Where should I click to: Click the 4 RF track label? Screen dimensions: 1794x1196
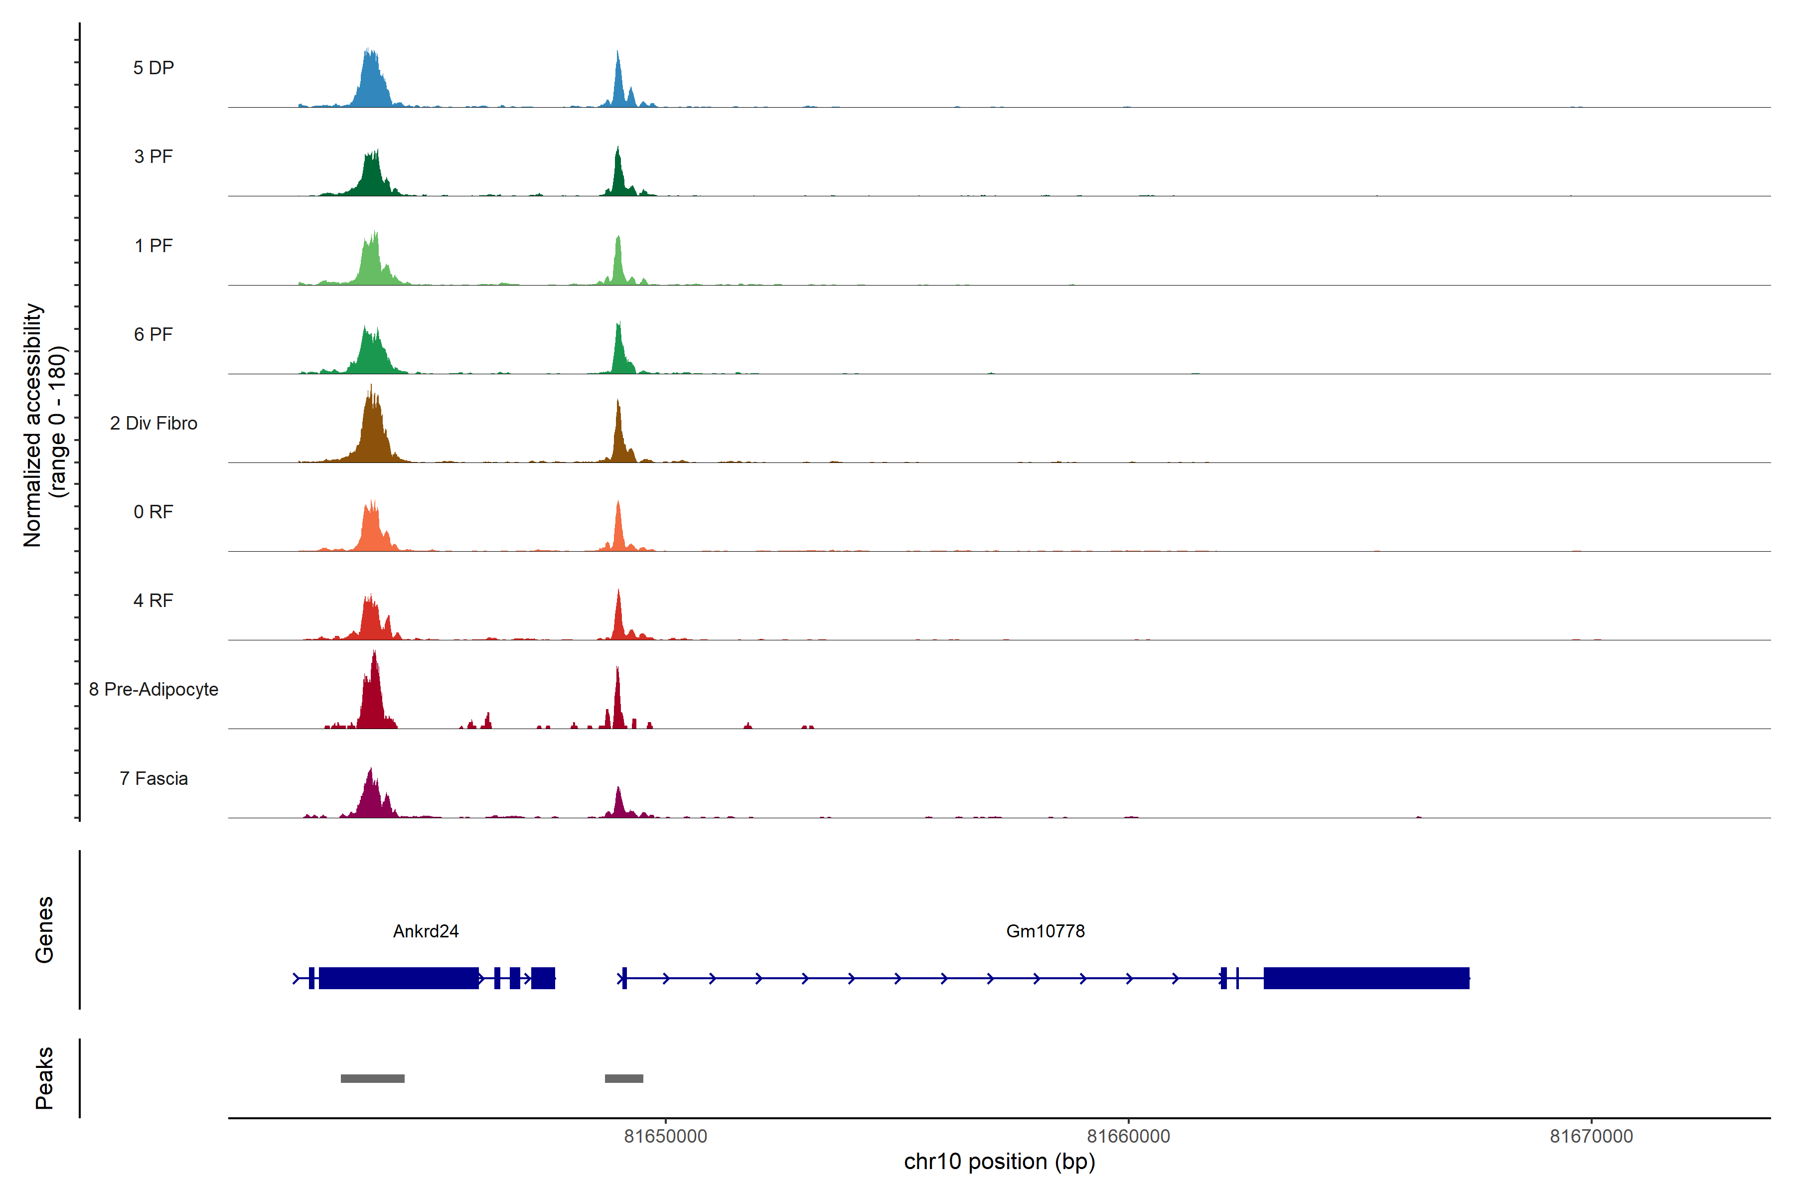pos(153,600)
